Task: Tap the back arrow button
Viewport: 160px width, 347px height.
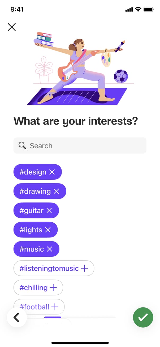Action: click(17, 317)
